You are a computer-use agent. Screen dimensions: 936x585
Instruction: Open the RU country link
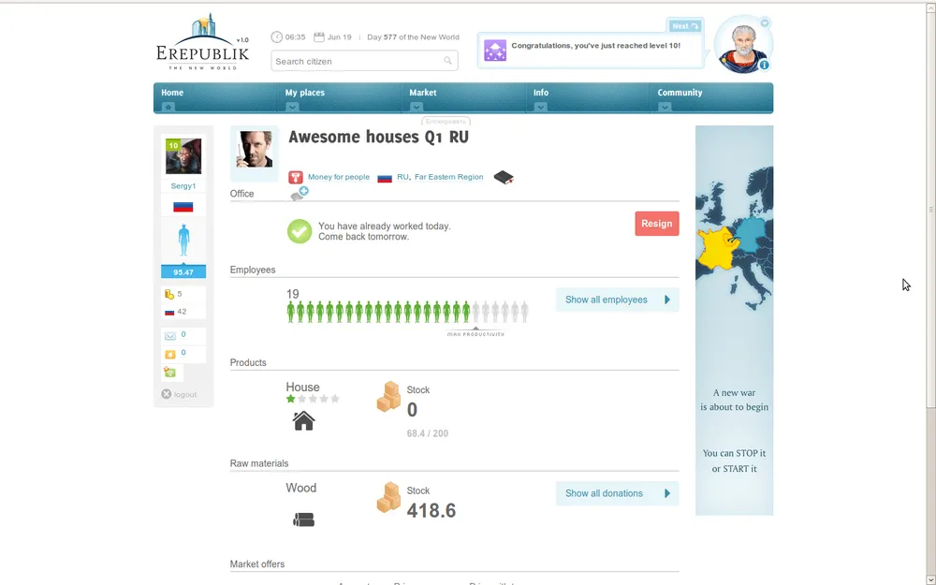point(402,177)
